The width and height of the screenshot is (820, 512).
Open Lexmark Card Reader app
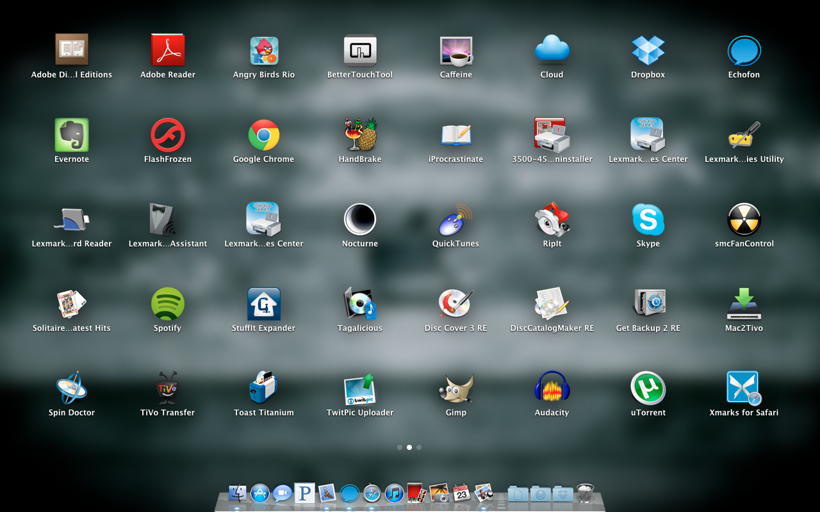[72, 219]
